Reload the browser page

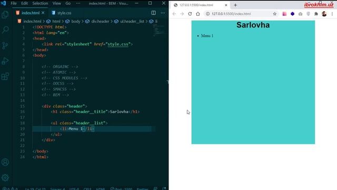tap(190, 14)
